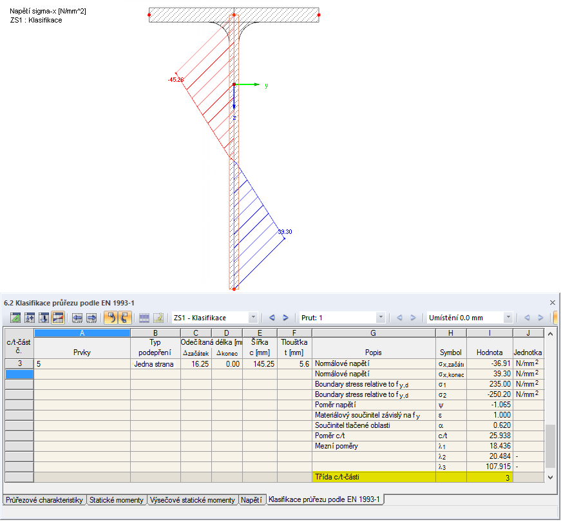The height and width of the screenshot is (522, 561).
Task: Click the blue selected row header cell
Action: [19, 374]
